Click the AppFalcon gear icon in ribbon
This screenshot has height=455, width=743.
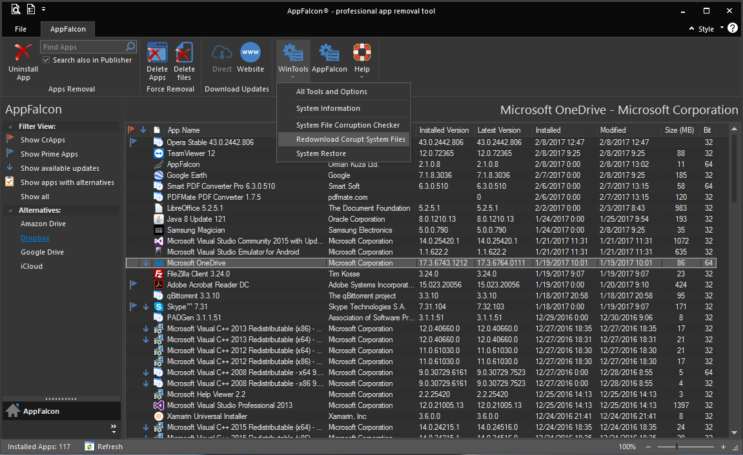point(329,53)
